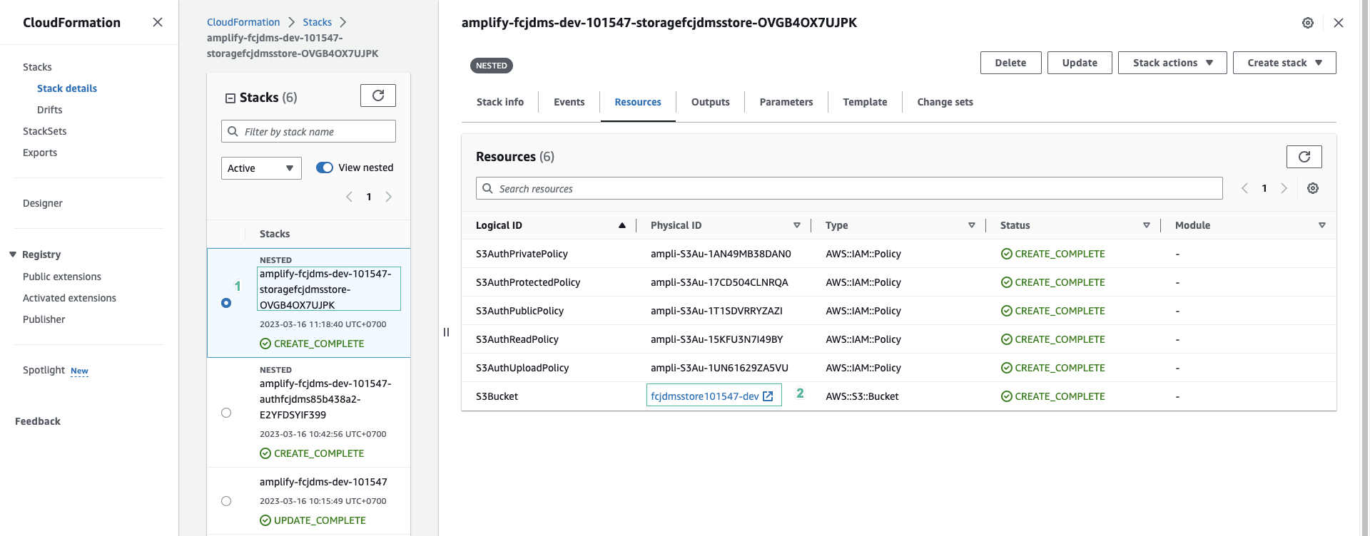Open the Stacks breadcrumb link

317,22
